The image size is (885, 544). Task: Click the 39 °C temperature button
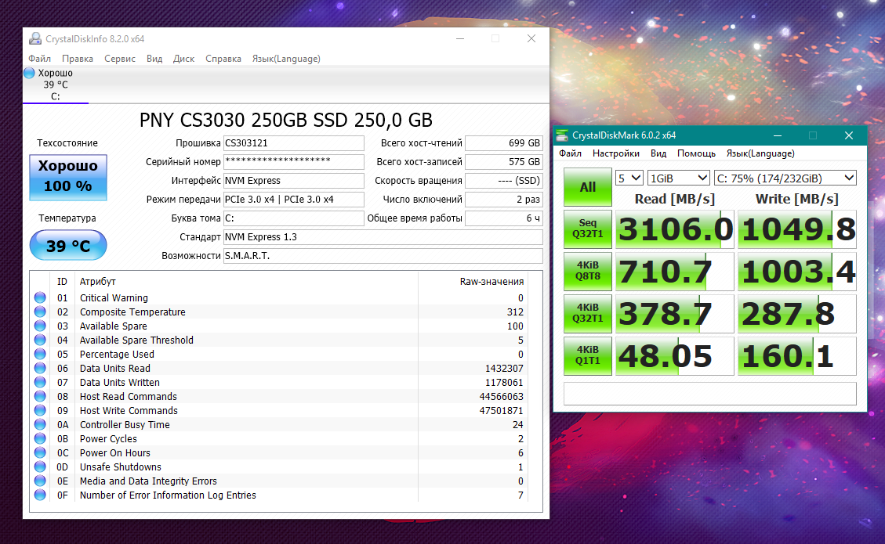point(68,245)
